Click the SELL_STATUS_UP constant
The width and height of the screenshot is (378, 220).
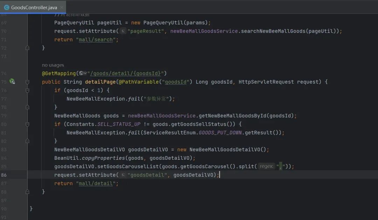(x=119, y=124)
